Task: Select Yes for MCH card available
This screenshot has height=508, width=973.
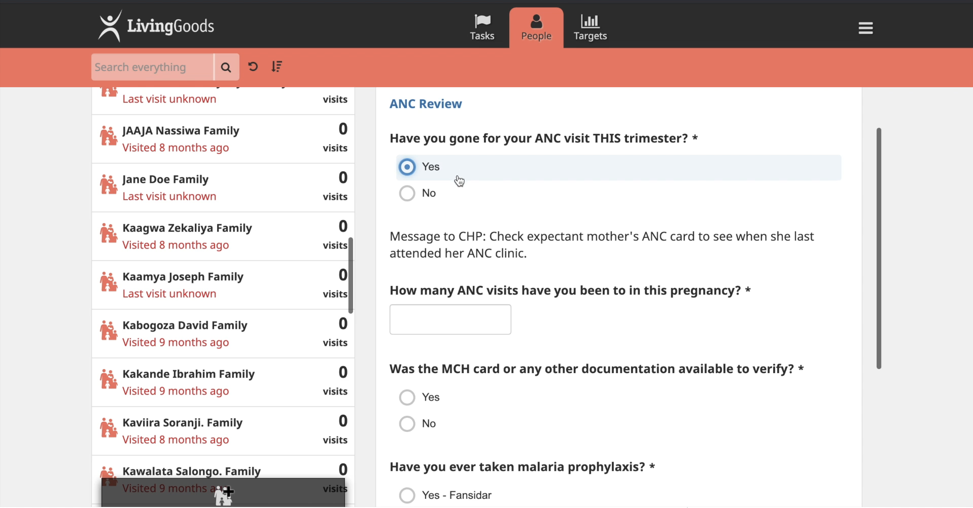Action: 407,397
